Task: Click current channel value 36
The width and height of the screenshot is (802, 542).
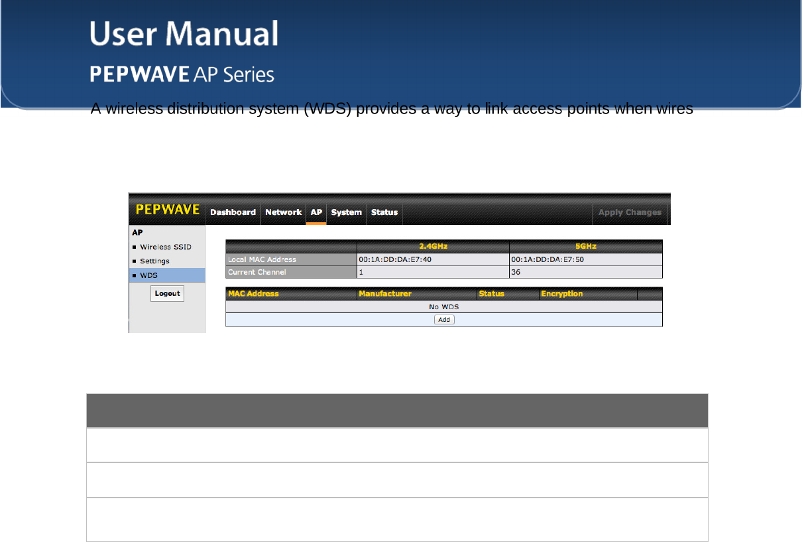Action: (x=516, y=272)
